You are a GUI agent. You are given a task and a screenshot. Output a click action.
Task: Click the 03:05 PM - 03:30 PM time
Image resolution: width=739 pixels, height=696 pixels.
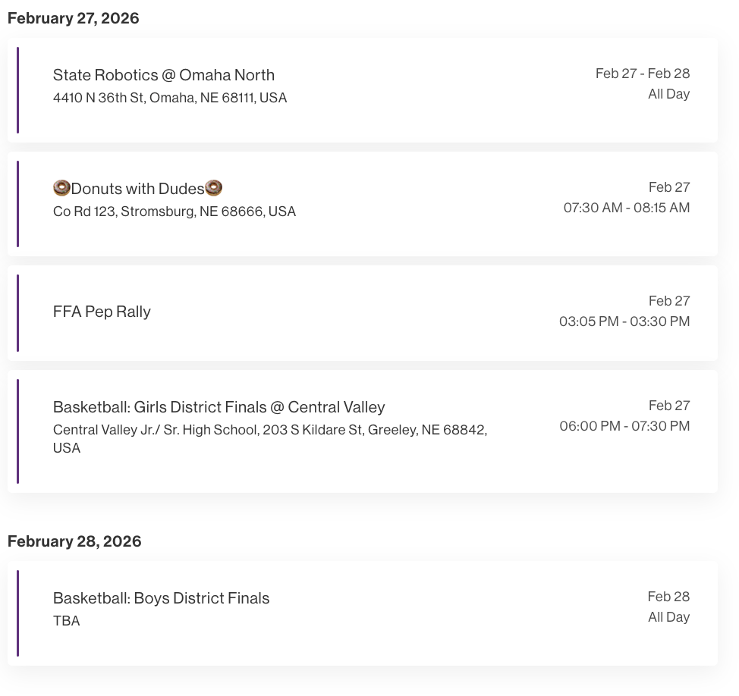click(x=624, y=321)
